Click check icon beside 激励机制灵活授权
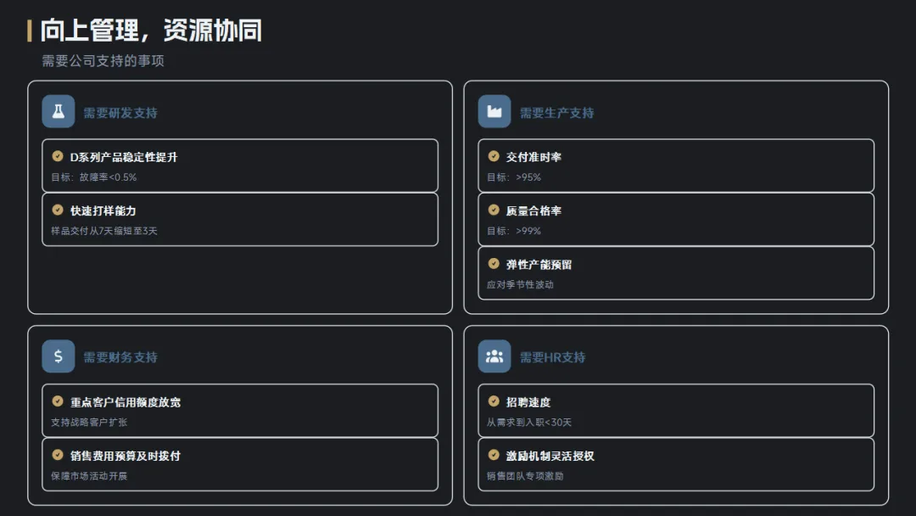The image size is (916, 516). click(x=494, y=455)
